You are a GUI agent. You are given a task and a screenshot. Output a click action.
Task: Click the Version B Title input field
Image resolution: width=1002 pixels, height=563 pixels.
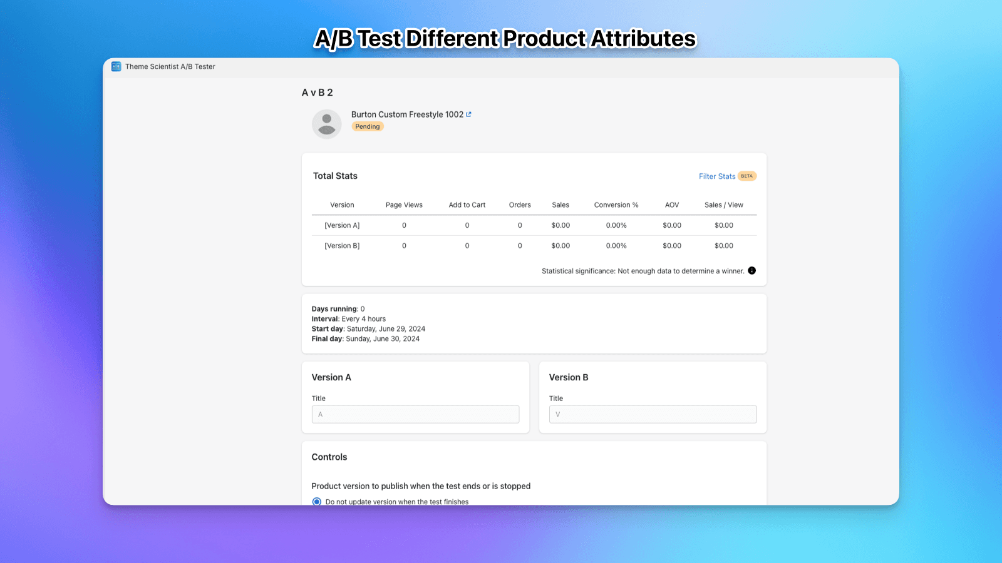(x=653, y=414)
